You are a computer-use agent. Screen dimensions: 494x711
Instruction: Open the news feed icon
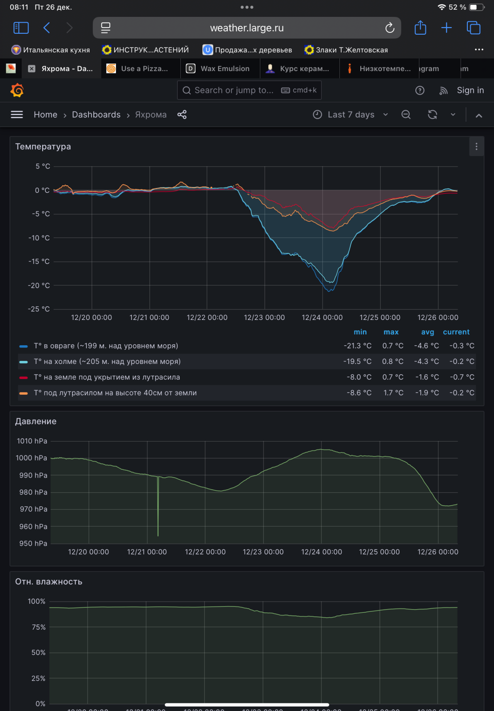tap(443, 91)
